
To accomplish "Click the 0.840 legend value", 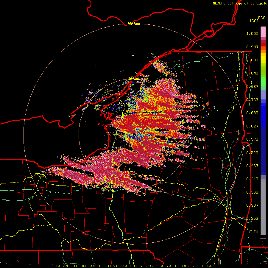I will tap(252, 73).
